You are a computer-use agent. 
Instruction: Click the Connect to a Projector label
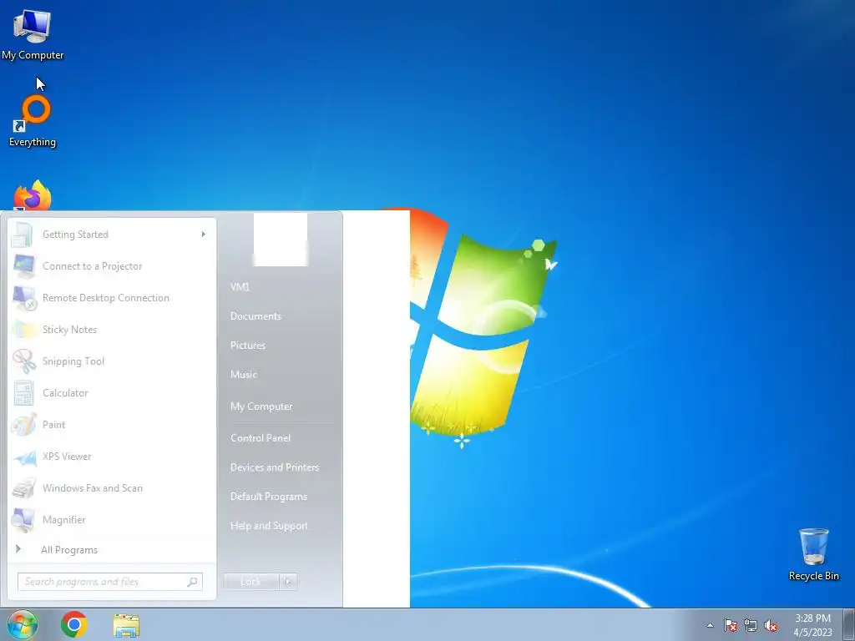tap(93, 266)
